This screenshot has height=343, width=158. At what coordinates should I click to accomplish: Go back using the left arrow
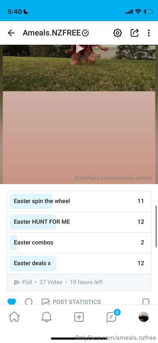point(11,33)
